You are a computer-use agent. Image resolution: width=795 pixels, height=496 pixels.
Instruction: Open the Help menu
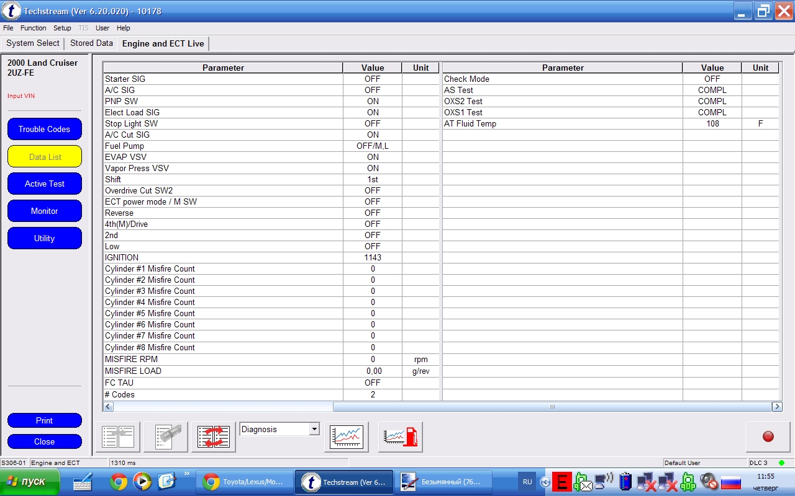pyautogui.click(x=124, y=28)
